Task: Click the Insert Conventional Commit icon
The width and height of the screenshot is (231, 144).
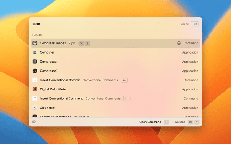Action: pyautogui.click(x=35, y=80)
